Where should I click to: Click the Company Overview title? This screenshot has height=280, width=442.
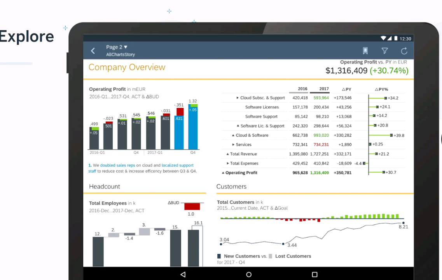tap(127, 67)
